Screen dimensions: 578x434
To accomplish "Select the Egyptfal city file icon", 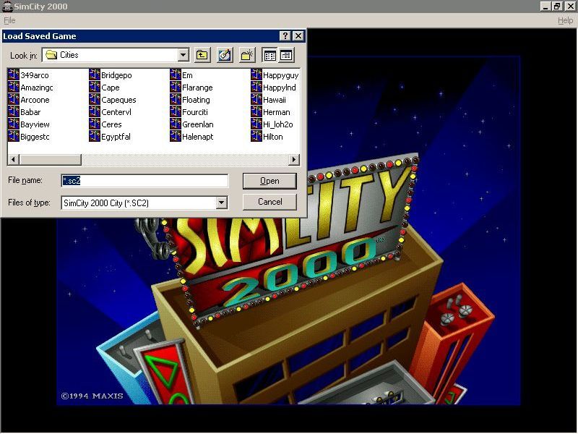I will (x=95, y=137).
